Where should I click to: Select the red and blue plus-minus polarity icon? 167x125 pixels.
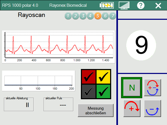tap(152, 88)
